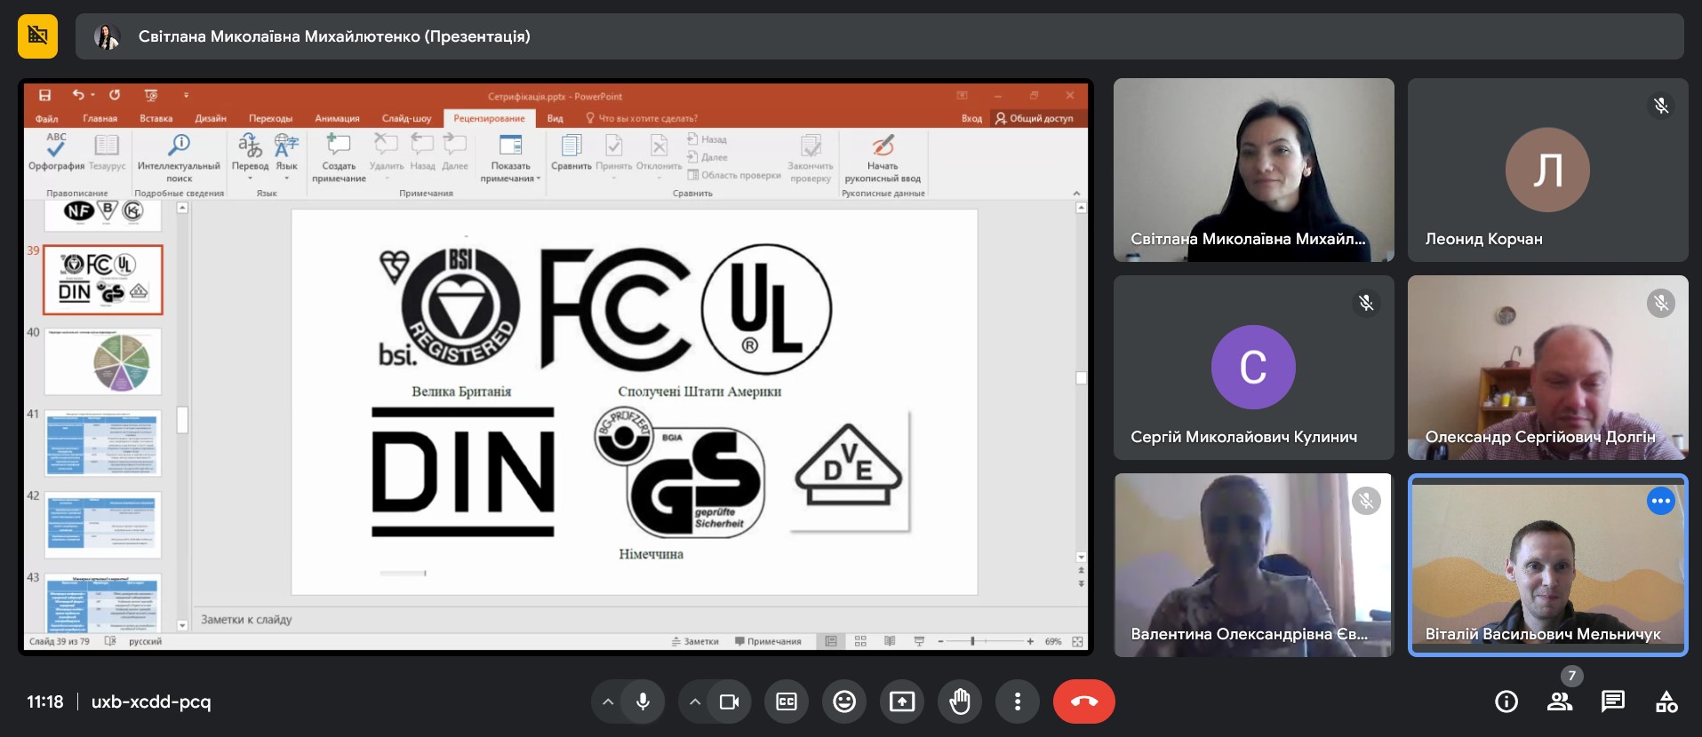The height and width of the screenshot is (737, 1702).
Task: Open the Вставка ribbon tab
Action: (x=156, y=118)
